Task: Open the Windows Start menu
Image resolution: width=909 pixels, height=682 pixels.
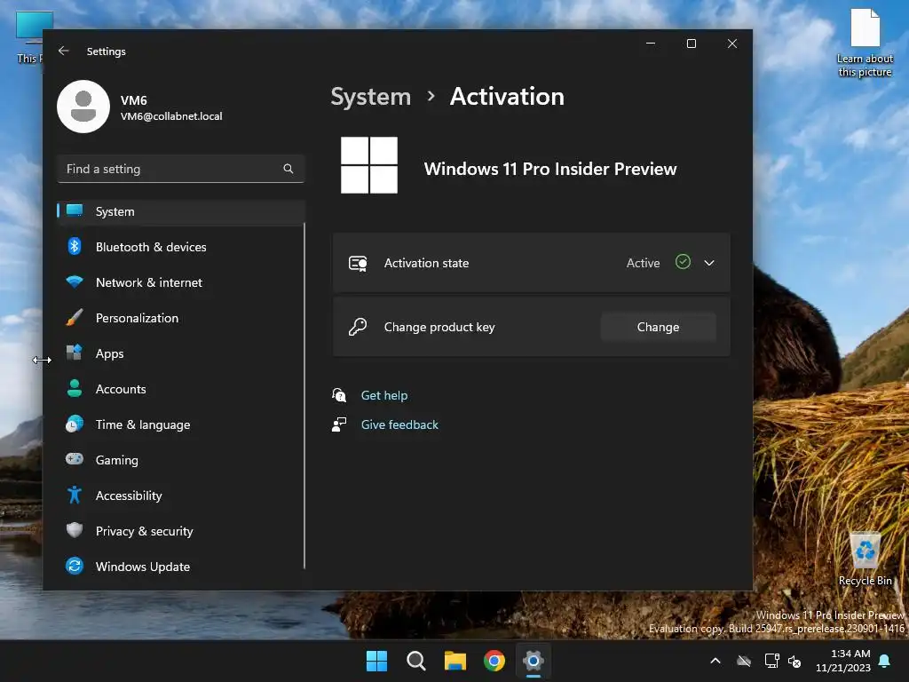Action: [376, 661]
